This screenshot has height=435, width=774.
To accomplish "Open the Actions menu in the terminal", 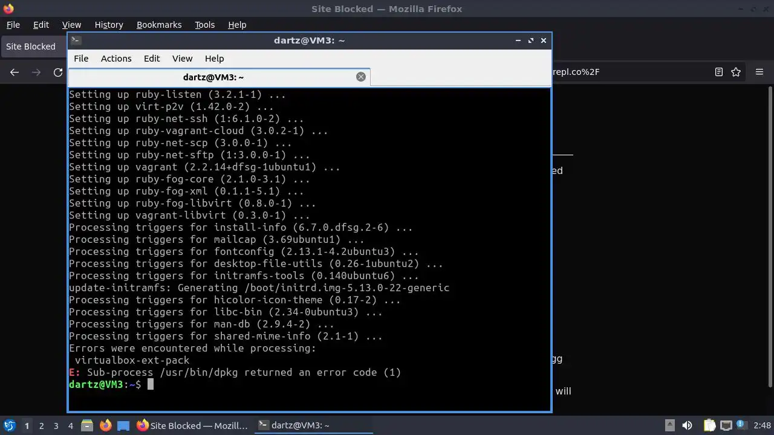I will point(116,59).
